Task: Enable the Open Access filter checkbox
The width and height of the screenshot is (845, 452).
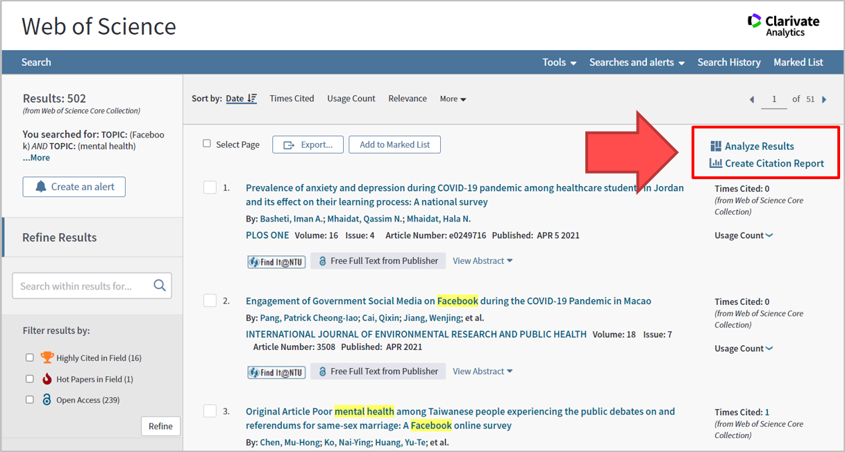Action: 30,400
